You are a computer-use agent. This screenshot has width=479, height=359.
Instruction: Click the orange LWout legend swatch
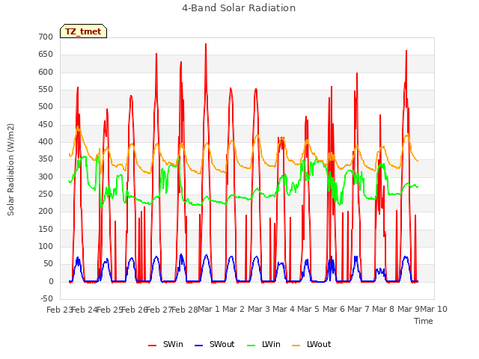click(x=296, y=346)
